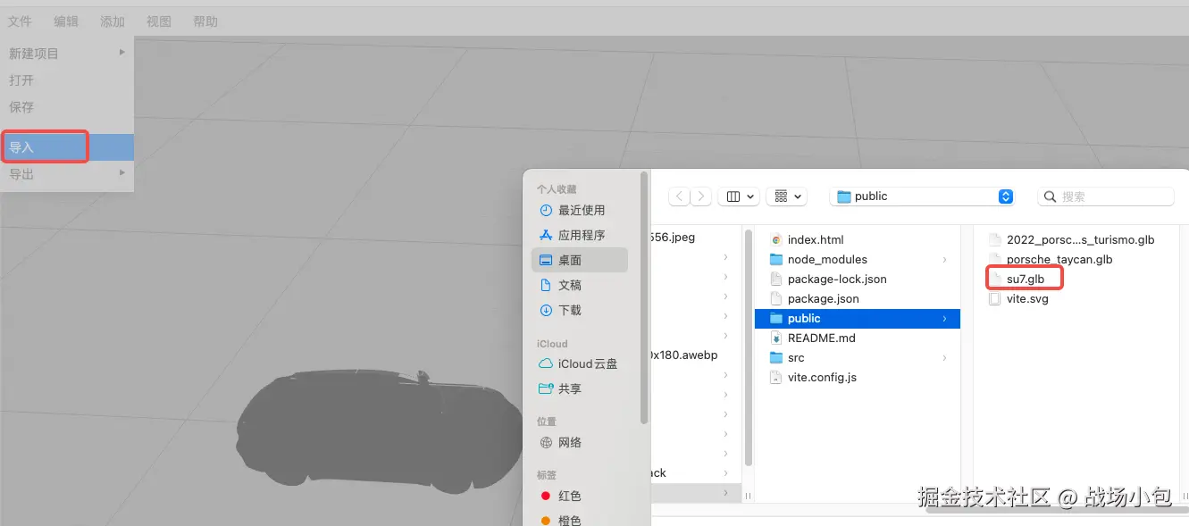1189x526 pixels.
Task: Select the 红色 tag
Action: (580, 496)
